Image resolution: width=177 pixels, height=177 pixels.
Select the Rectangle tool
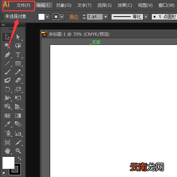(18, 63)
